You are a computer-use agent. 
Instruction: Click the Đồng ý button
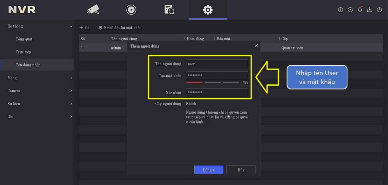coord(209,170)
